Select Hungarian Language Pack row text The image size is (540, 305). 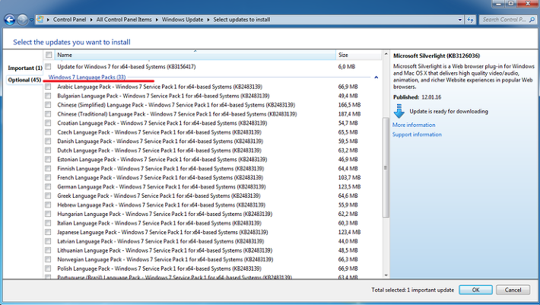pyautogui.click(x=164, y=214)
